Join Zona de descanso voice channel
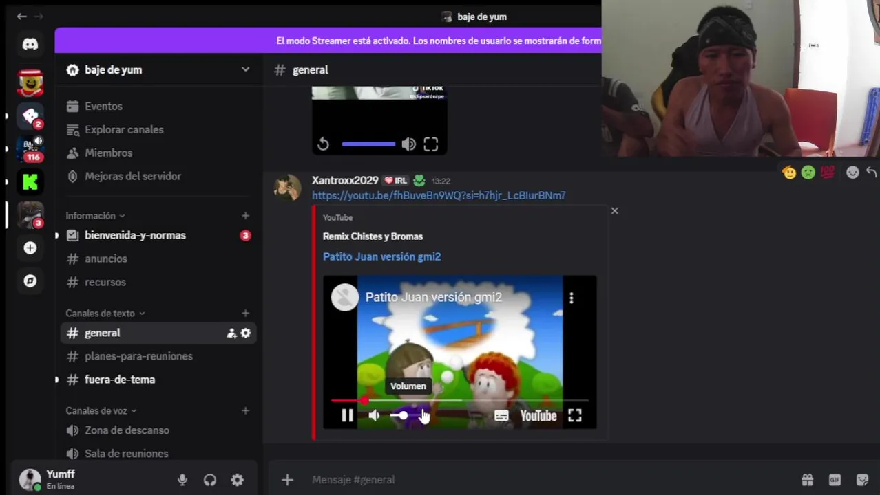 pos(158,430)
